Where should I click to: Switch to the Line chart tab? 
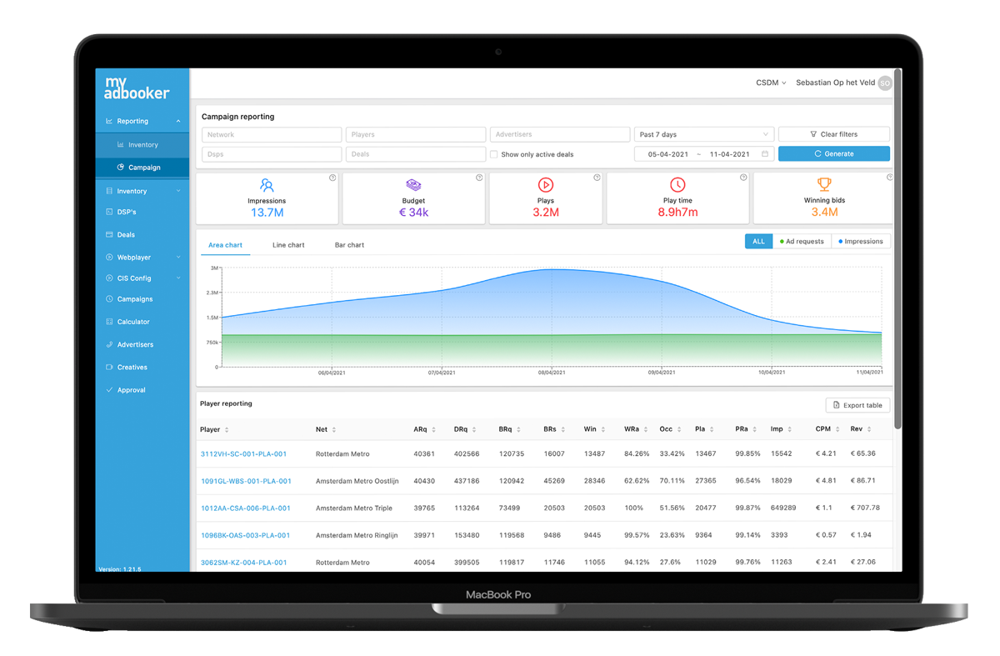(288, 245)
